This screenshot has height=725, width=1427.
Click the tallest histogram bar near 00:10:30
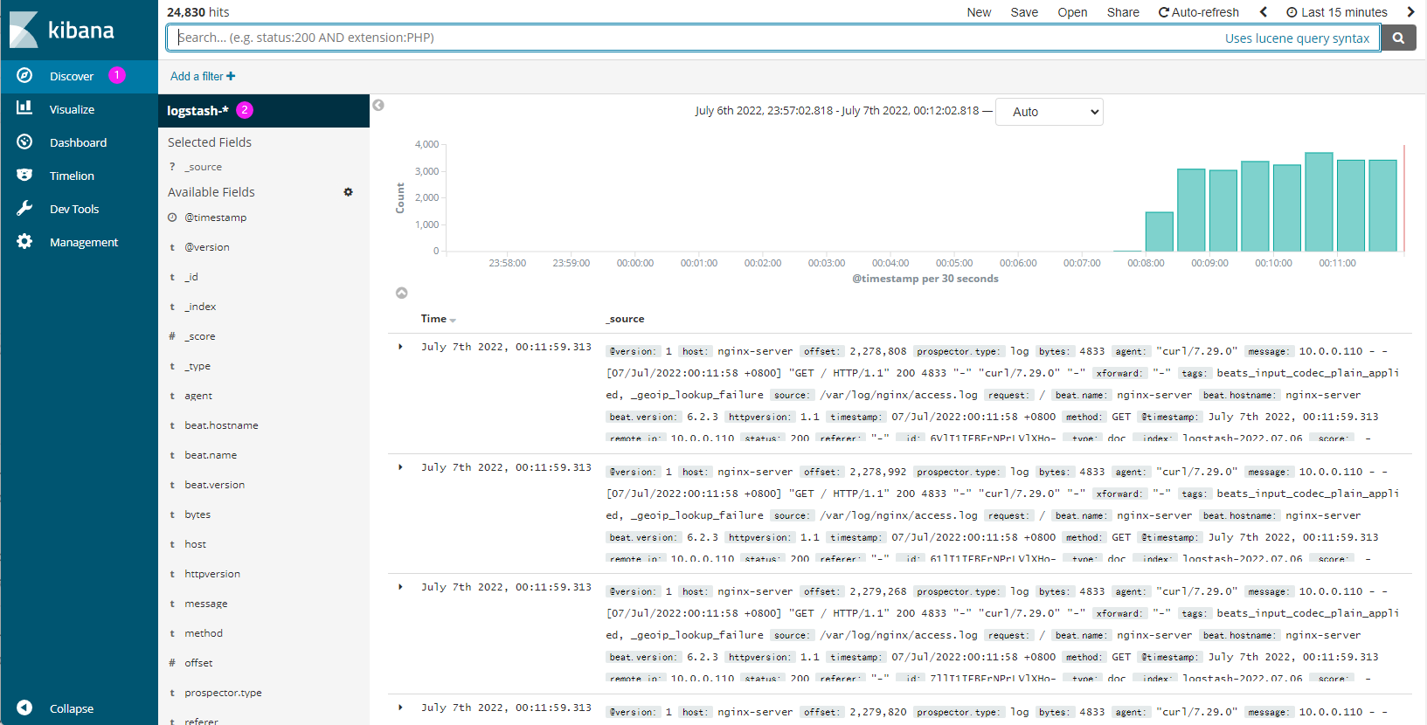tap(1319, 202)
